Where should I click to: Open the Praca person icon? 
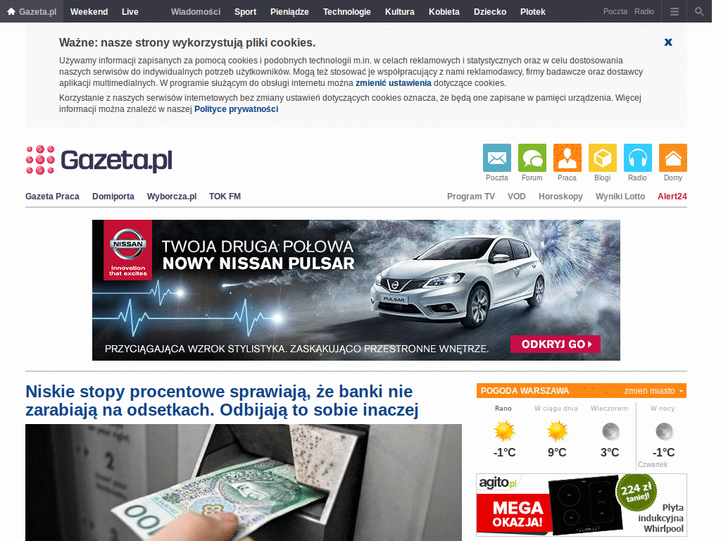coord(568,158)
